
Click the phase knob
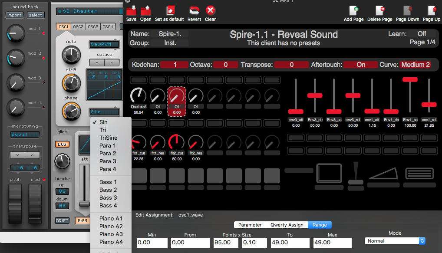point(71,111)
